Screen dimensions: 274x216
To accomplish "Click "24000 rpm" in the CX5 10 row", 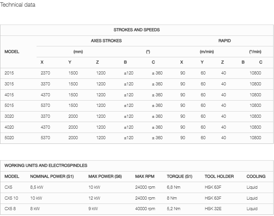I will click(x=145, y=198).
